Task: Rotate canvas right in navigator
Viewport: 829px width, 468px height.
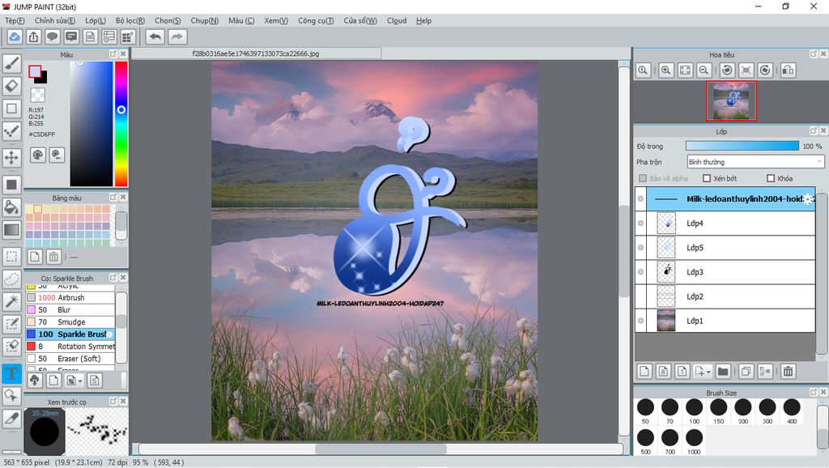Action: 765,70
